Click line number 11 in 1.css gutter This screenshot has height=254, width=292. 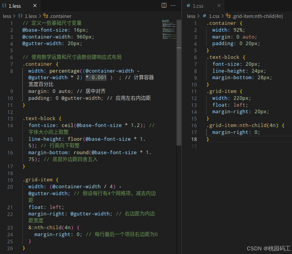194,91
